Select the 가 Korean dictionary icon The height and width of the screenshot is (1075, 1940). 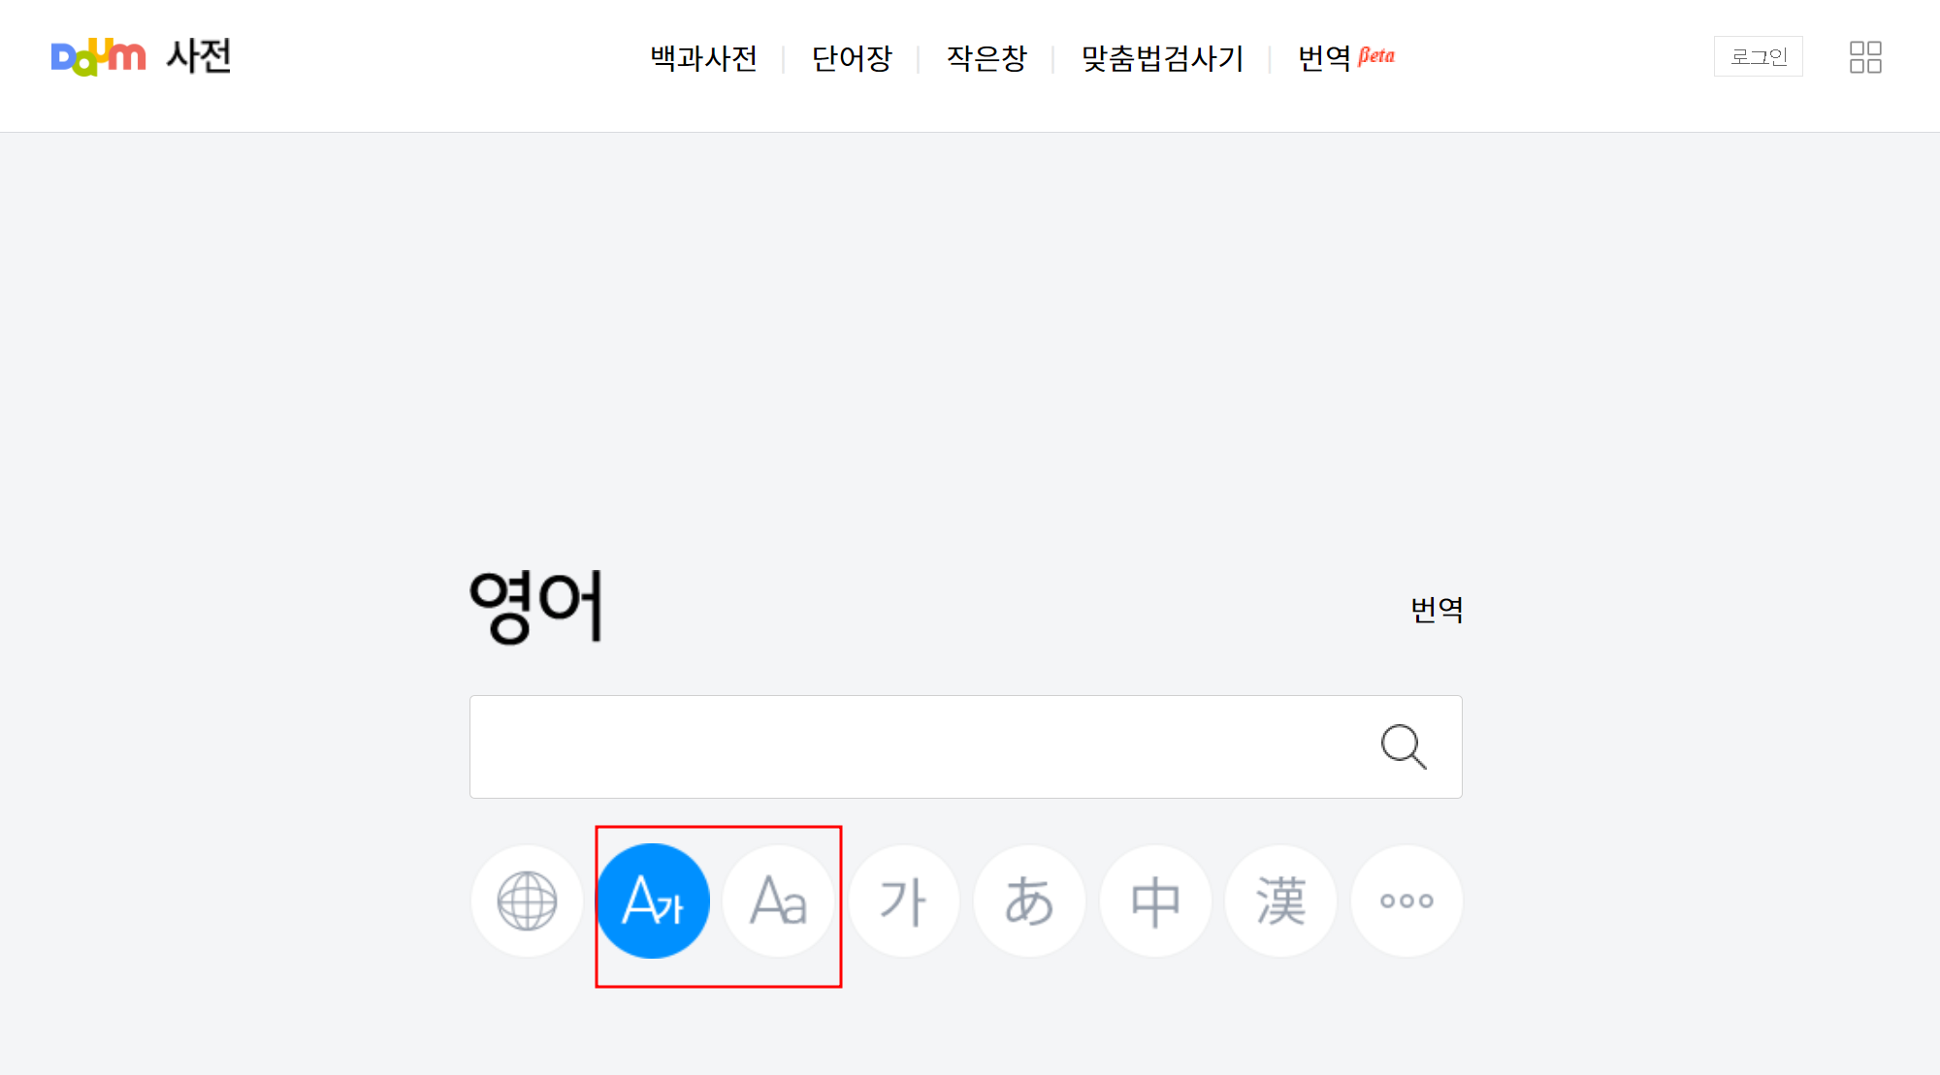[904, 901]
